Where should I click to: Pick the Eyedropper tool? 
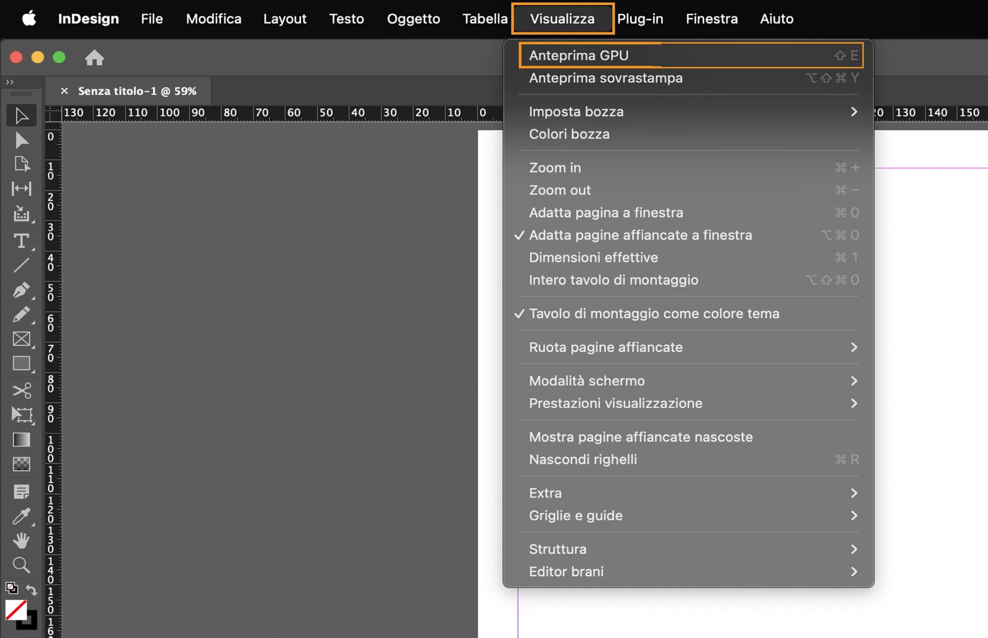(x=21, y=517)
